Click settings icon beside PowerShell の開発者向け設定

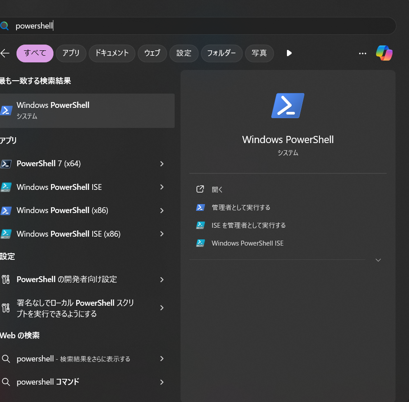coord(6,279)
